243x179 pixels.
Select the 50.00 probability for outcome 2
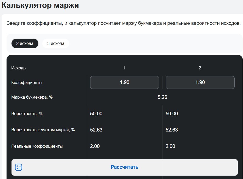tap(172, 114)
